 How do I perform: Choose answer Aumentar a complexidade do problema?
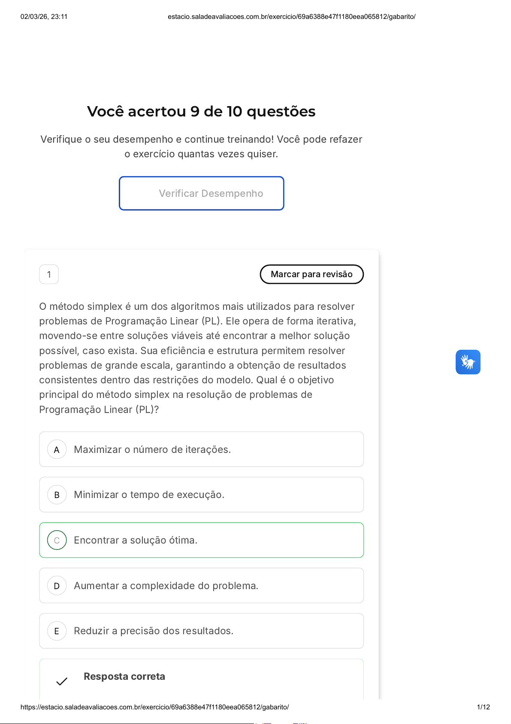(x=166, y=586)
